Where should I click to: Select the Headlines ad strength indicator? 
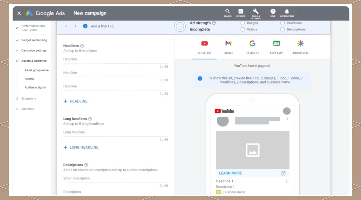pyautogui.click(x=283, y=23)
